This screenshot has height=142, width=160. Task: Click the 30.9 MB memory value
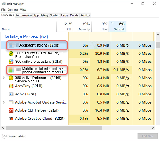coord(102,54)
